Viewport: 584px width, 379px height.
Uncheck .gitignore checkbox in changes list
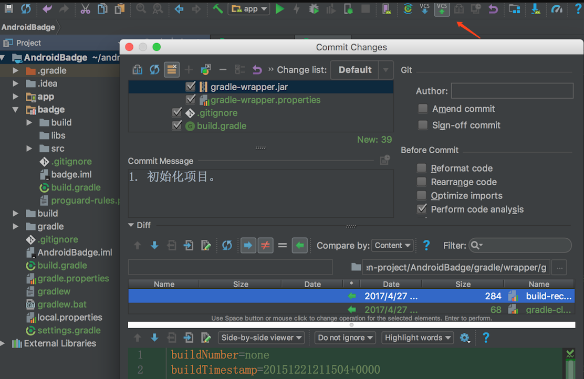[177, 113]
